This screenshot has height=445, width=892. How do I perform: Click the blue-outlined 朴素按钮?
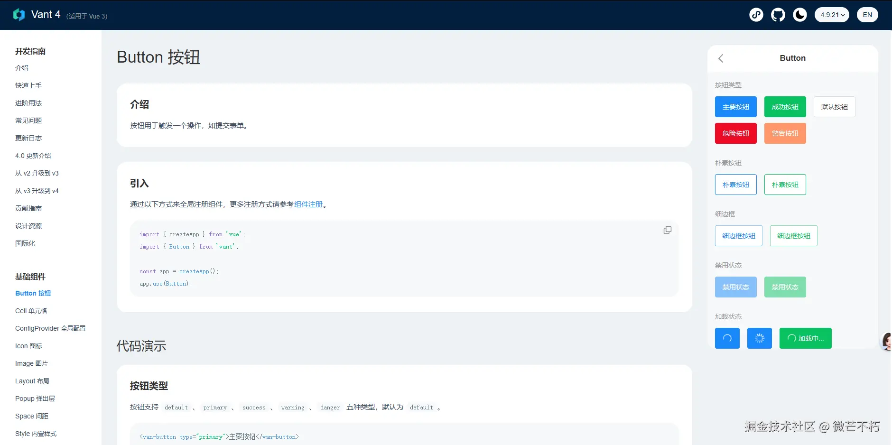[736, 185]
